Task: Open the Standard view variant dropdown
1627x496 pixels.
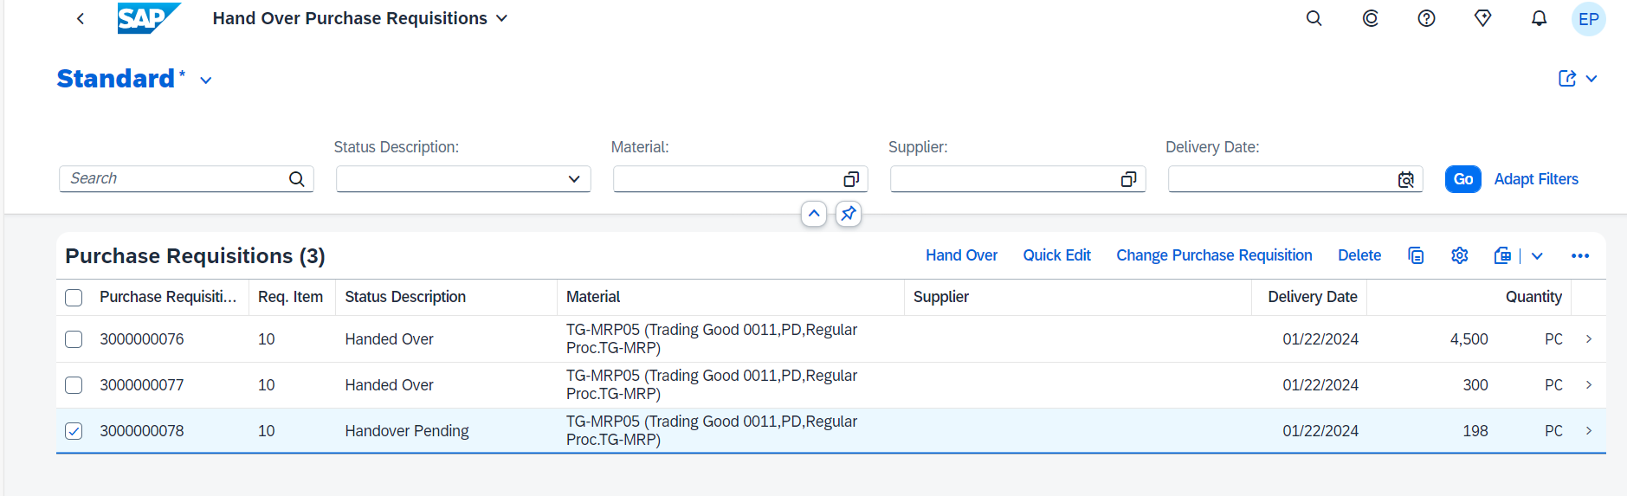Action: tap(206, 80)
